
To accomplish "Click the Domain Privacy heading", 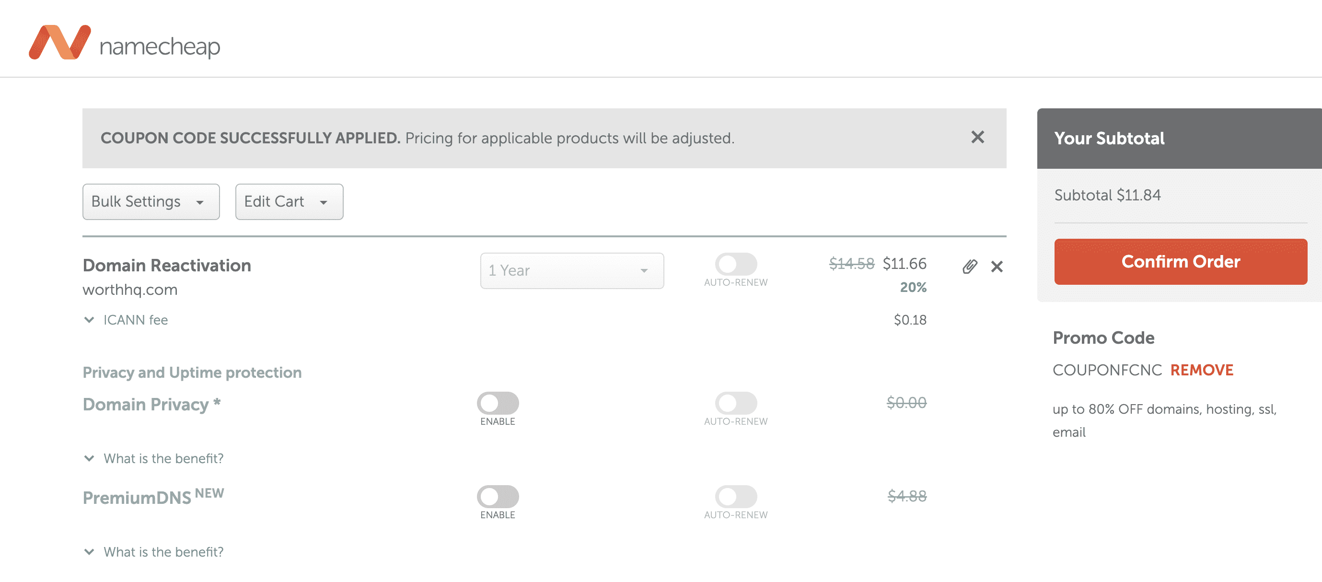I will point(146,405).
